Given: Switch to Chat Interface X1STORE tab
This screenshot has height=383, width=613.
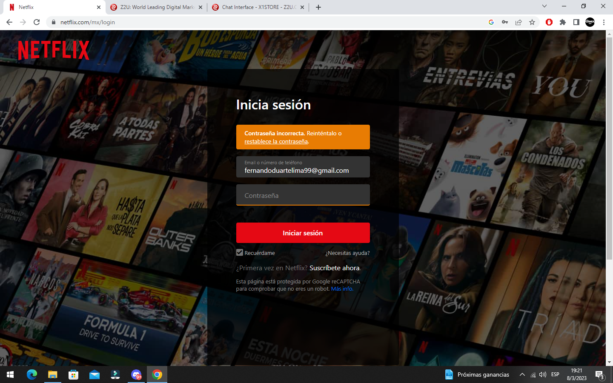Looking at the screenshot, I should (259, 7).
